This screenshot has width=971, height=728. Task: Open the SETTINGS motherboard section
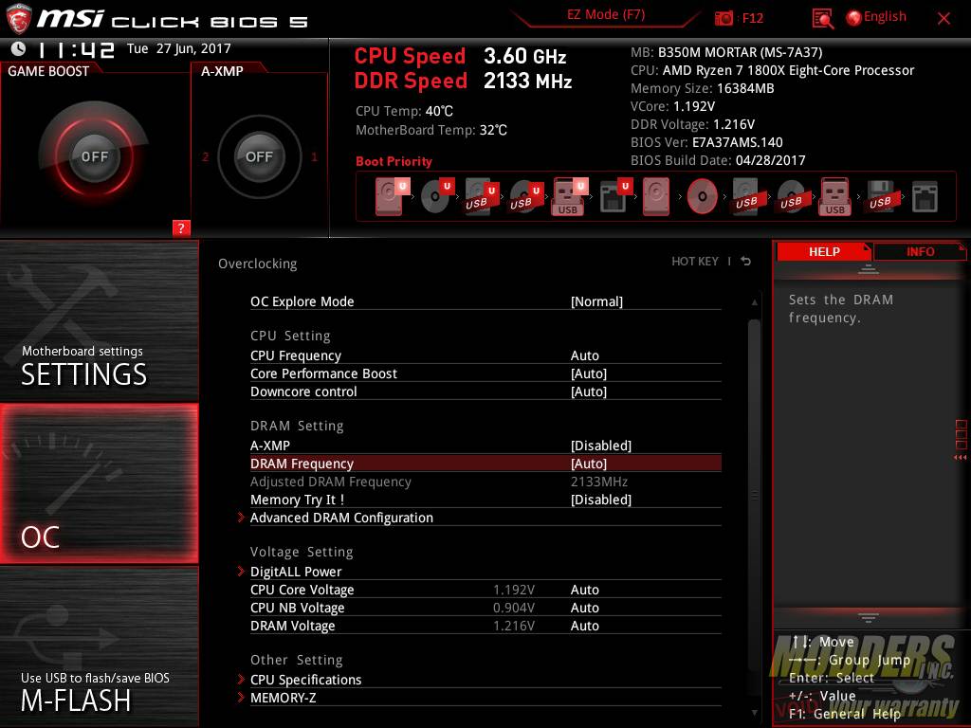pyautogui.click(x=99, y=320)
